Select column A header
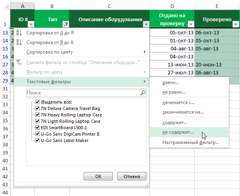This screenshot has height=196, width=240. point(22,6)
